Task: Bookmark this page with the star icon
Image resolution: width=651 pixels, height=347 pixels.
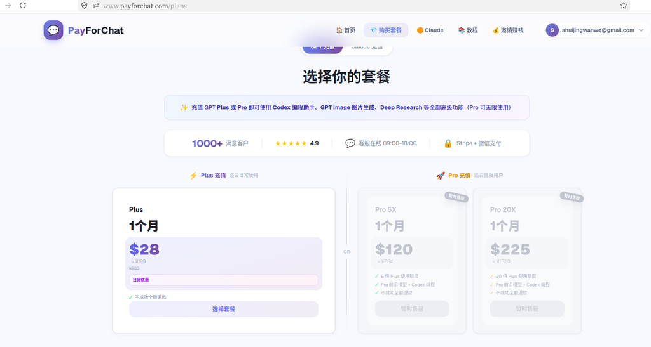Action: (x=624, y=5)
